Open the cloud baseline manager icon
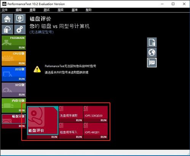Screen dimensions: 190x156 coord(7,29)
